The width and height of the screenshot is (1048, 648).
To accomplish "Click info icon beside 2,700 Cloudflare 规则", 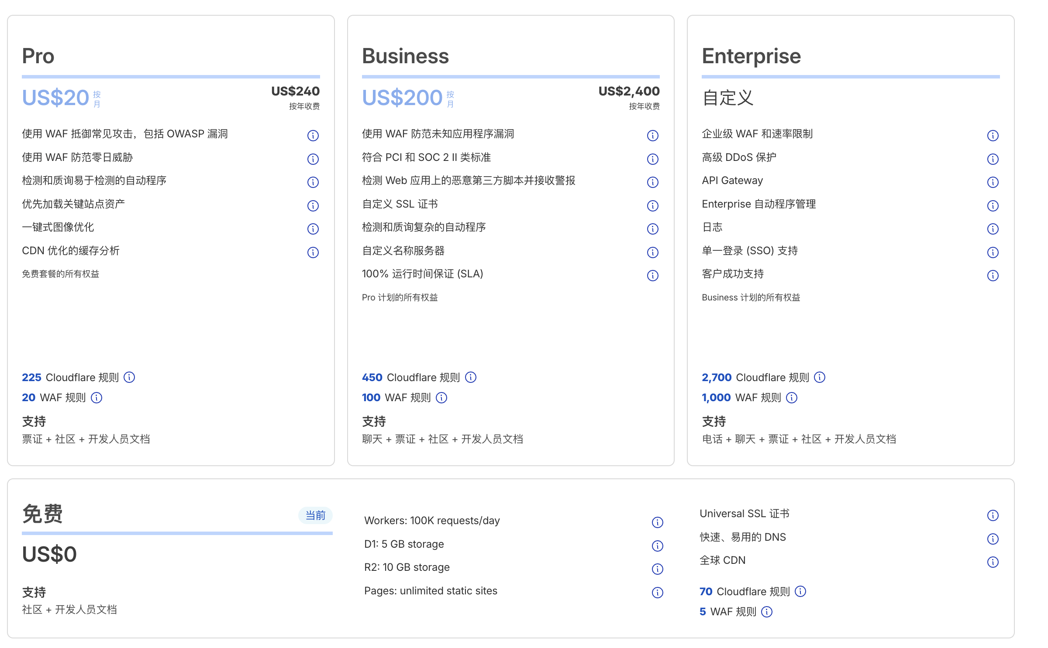I will 820,377.
